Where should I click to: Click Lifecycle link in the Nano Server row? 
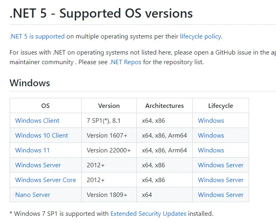(x=220, y=195)
